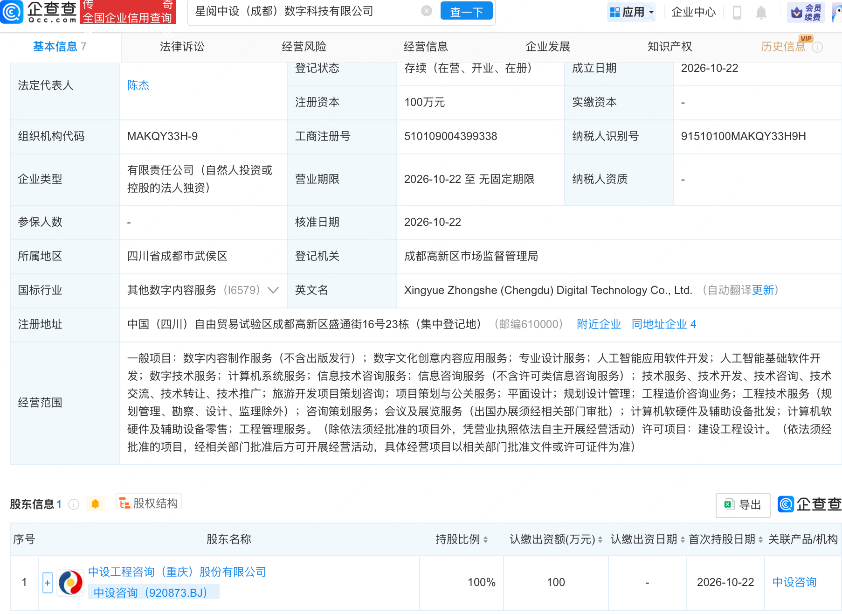Click the registration number 510109004399338
Image resolution: width=842 pixels, height=614 pixels.
point(450,136)
